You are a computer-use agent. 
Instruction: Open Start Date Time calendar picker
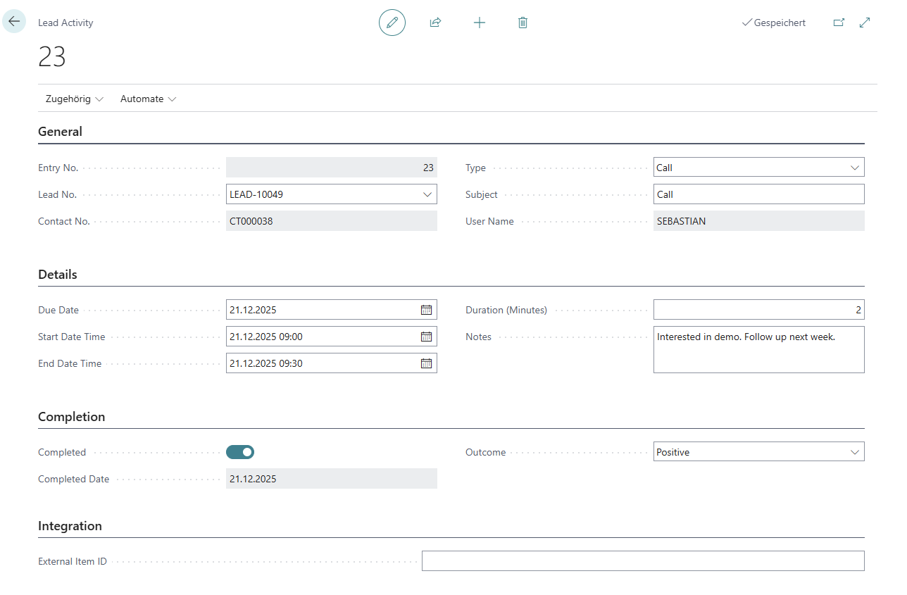(x=426, y=337)
